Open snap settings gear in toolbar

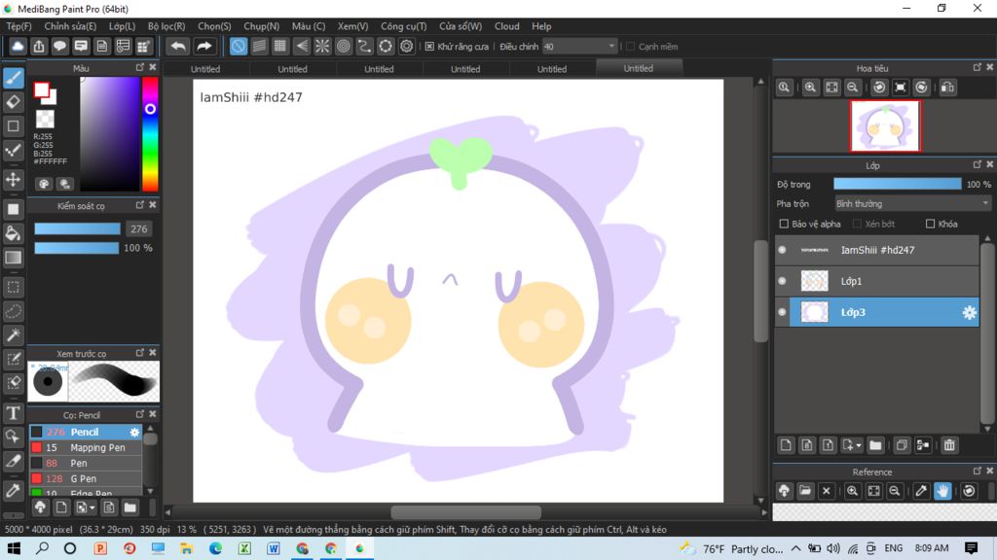406,47
